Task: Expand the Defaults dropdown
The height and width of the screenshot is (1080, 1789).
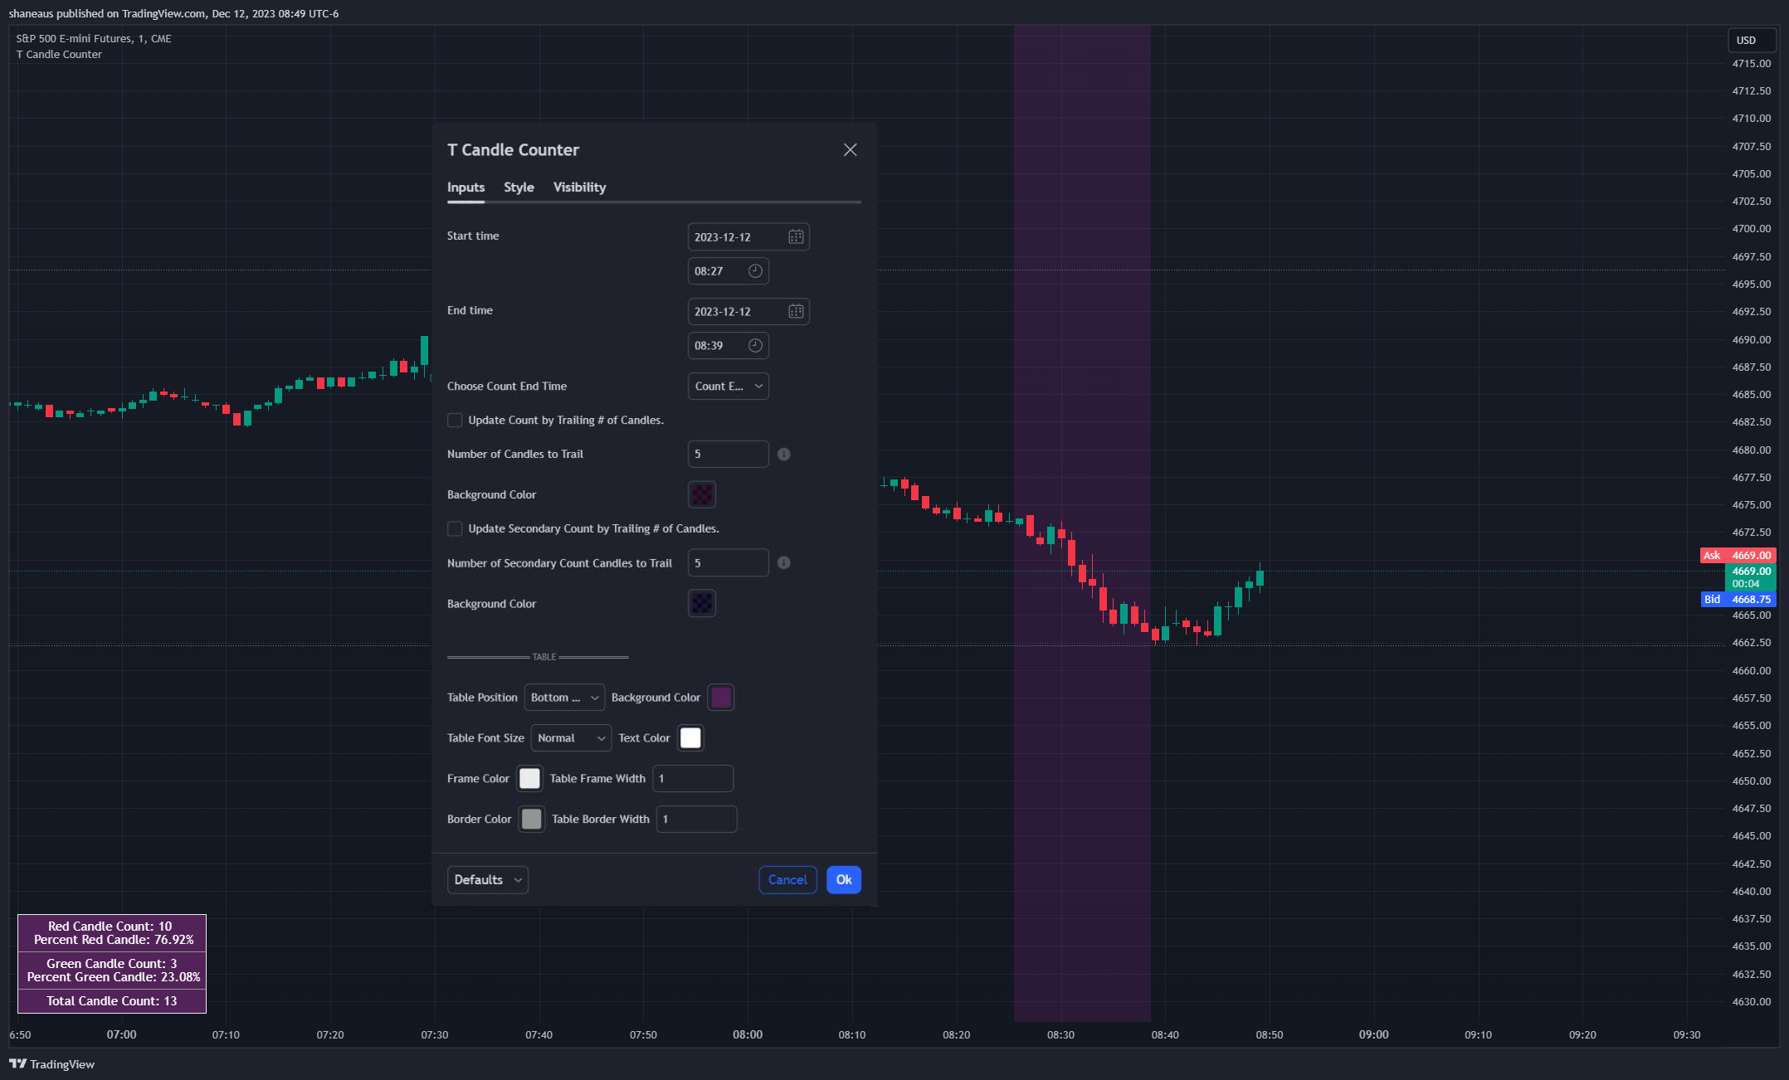Action: click(x=488, y=880)
